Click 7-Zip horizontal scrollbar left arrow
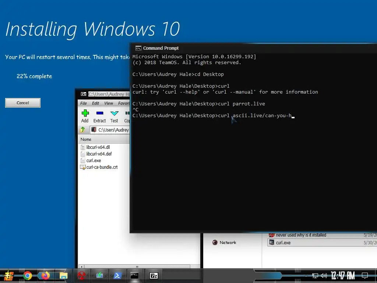Image resolution: width=377 pixels, height=283 pixels. (x=81, y=267)
